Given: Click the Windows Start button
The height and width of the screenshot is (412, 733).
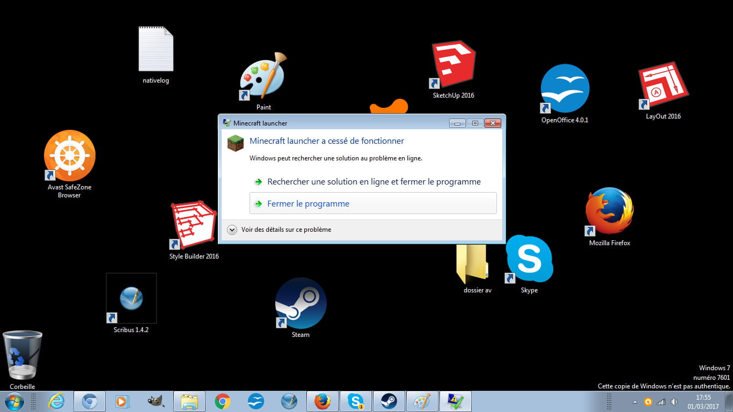Looking at the screenshot, I should click(14, 401).
